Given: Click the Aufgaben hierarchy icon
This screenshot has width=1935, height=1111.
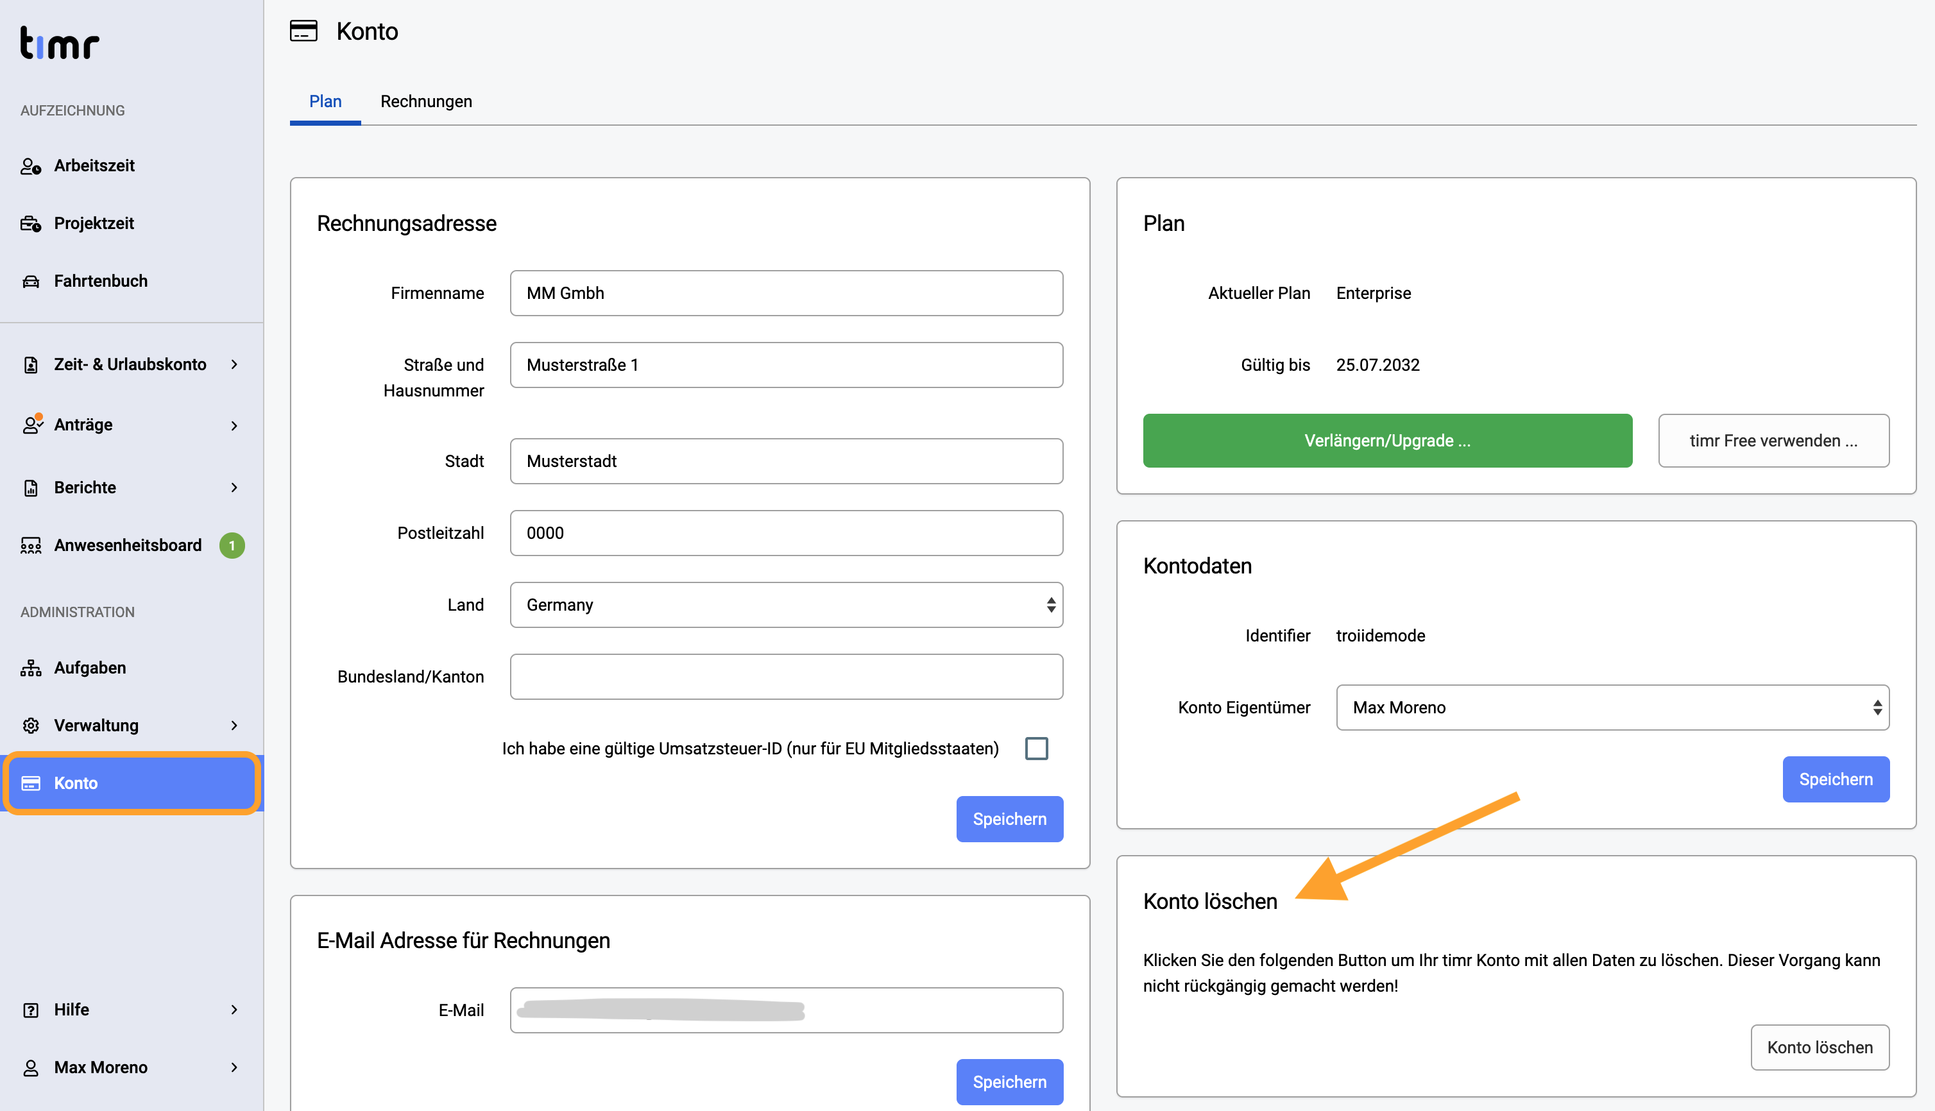Looking at the screenshot, I should pos(31,668).
